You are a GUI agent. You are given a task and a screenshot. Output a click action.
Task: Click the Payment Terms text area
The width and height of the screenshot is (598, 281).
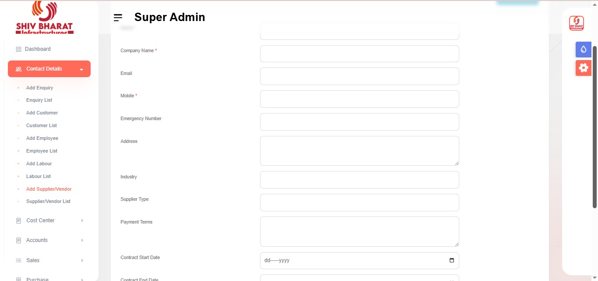(x=359, y=231)
